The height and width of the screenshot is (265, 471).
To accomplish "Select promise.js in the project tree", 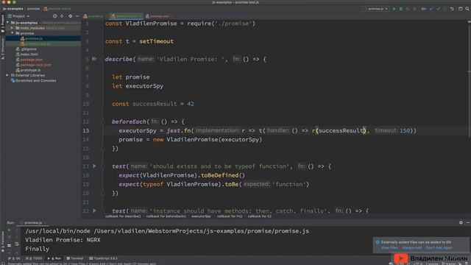I will pos(33,38).
